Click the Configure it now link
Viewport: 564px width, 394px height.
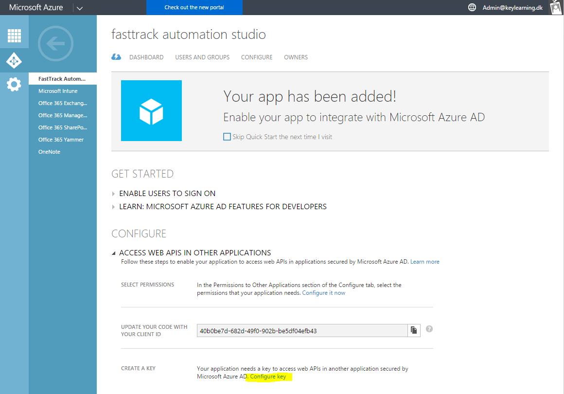324,293
